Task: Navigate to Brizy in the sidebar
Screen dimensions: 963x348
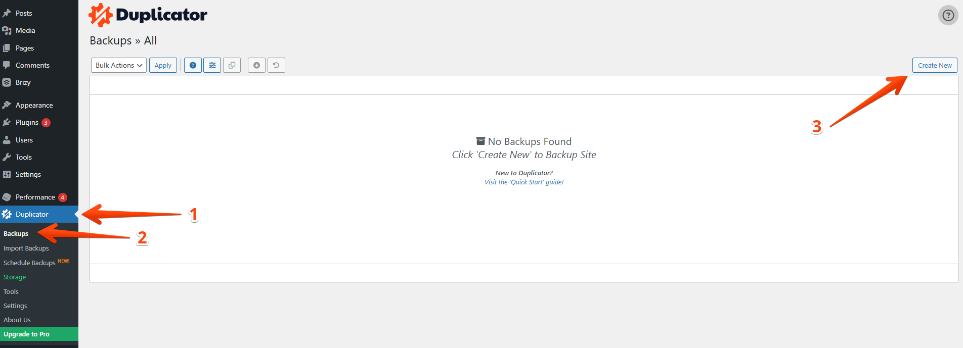Action: pos(23,82)
